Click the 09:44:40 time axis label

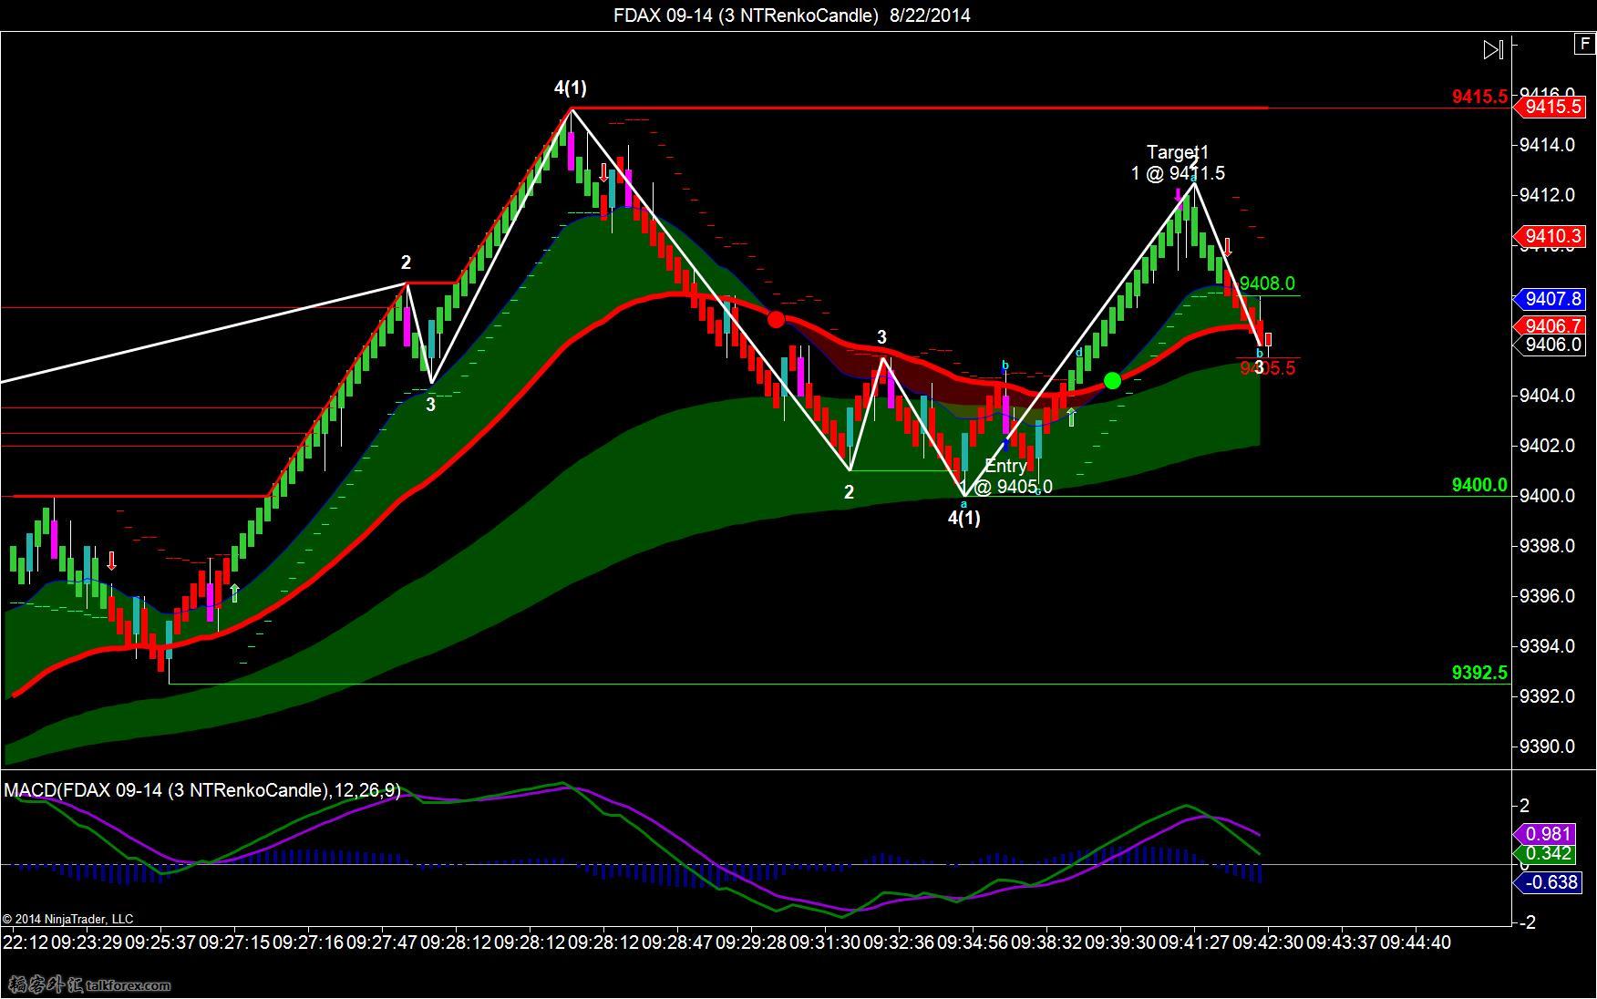(x=1415, y=942)
